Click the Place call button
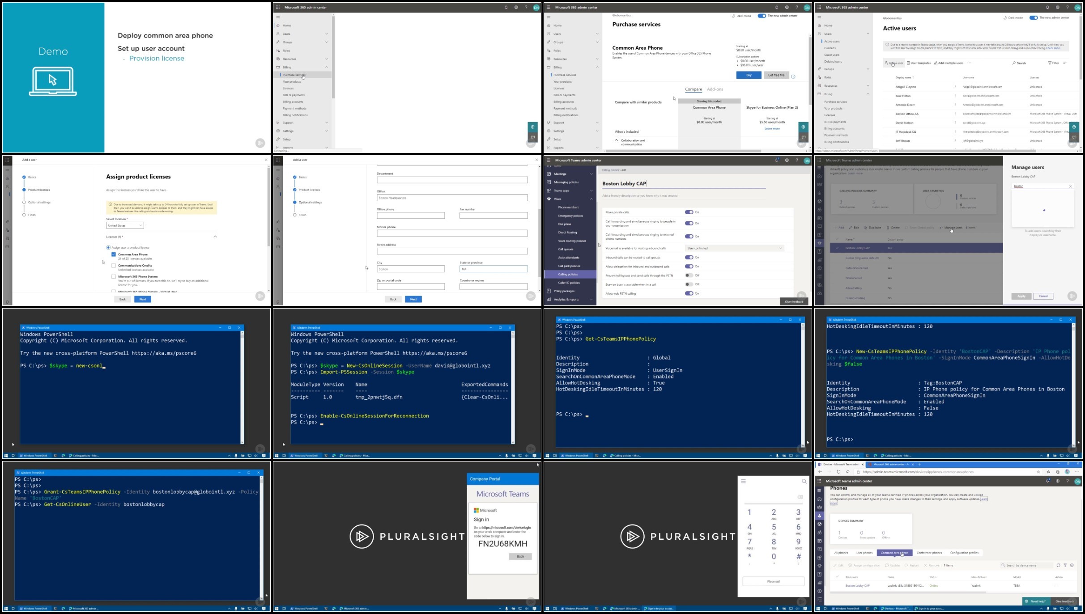The image size is (1085, 614). (773, 581)
